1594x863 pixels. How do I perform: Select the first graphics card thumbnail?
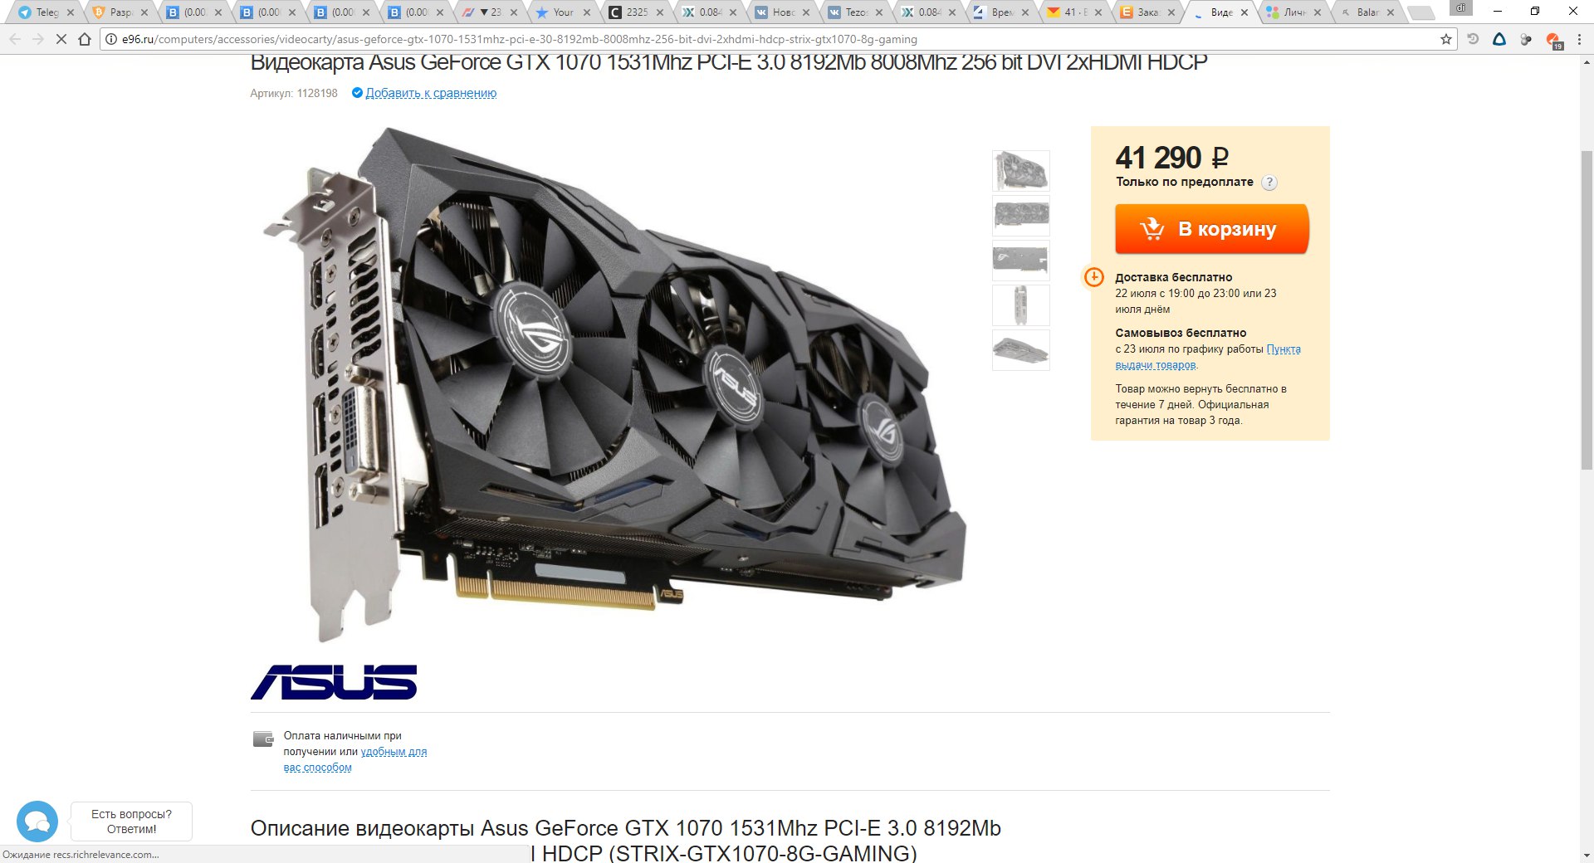tap(1021, 171)
